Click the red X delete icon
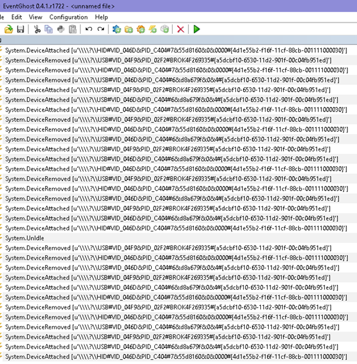The height and width of the screenshot is (364, 357). click(x=180, y=30)
